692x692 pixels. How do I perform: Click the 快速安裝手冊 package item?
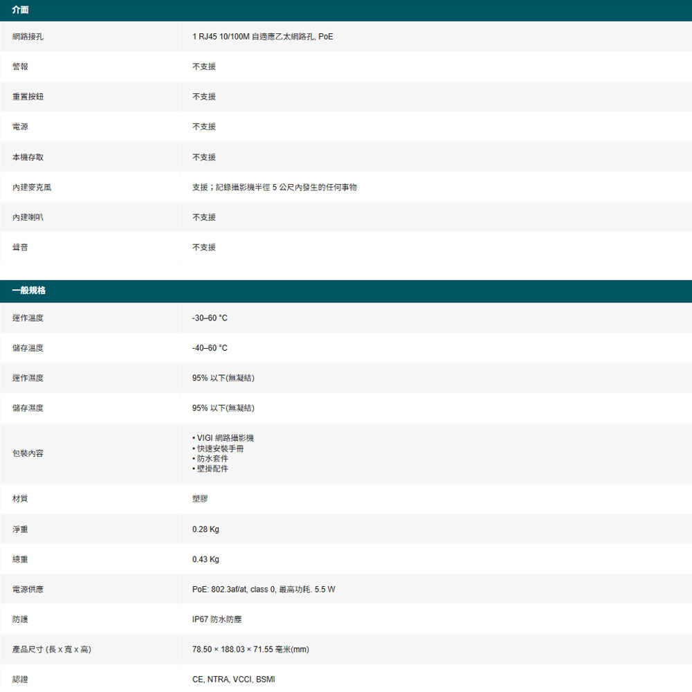[x=220, y=448]
